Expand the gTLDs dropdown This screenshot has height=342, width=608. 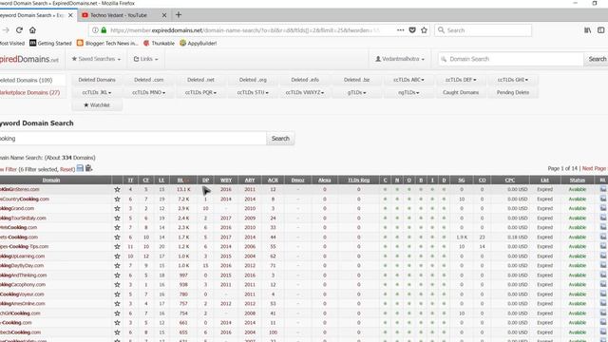coord(357,93)
